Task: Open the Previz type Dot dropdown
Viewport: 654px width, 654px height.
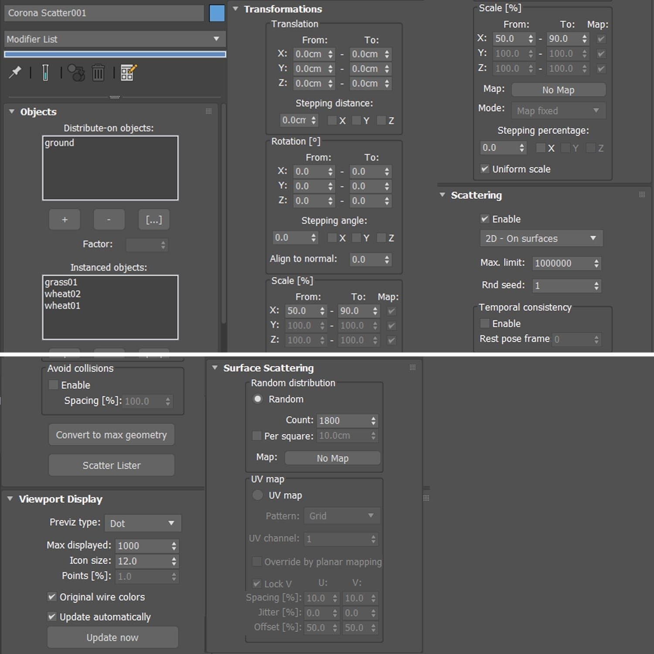Action: 143,523
